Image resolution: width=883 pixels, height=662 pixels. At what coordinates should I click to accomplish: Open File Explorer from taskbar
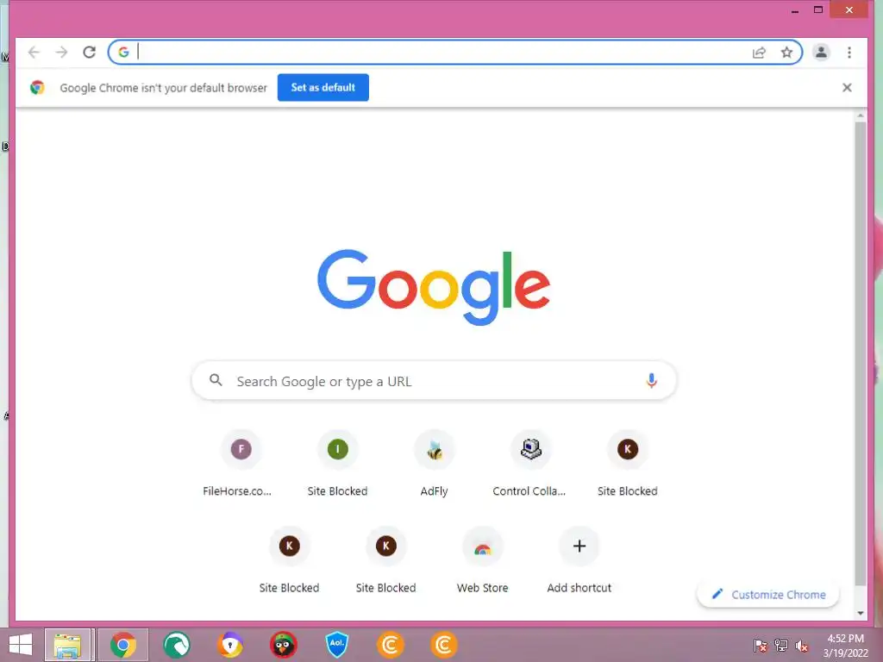coord(67,645)
